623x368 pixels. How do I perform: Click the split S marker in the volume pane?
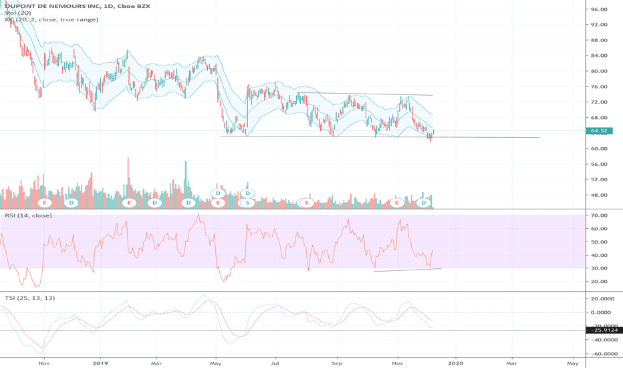247,203
